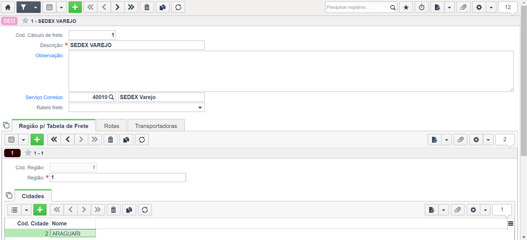The height and width of the screenshot is (240, 527).
Task: Expand Região grid view dropdown arrow
Action: click(x=23, y=140)
